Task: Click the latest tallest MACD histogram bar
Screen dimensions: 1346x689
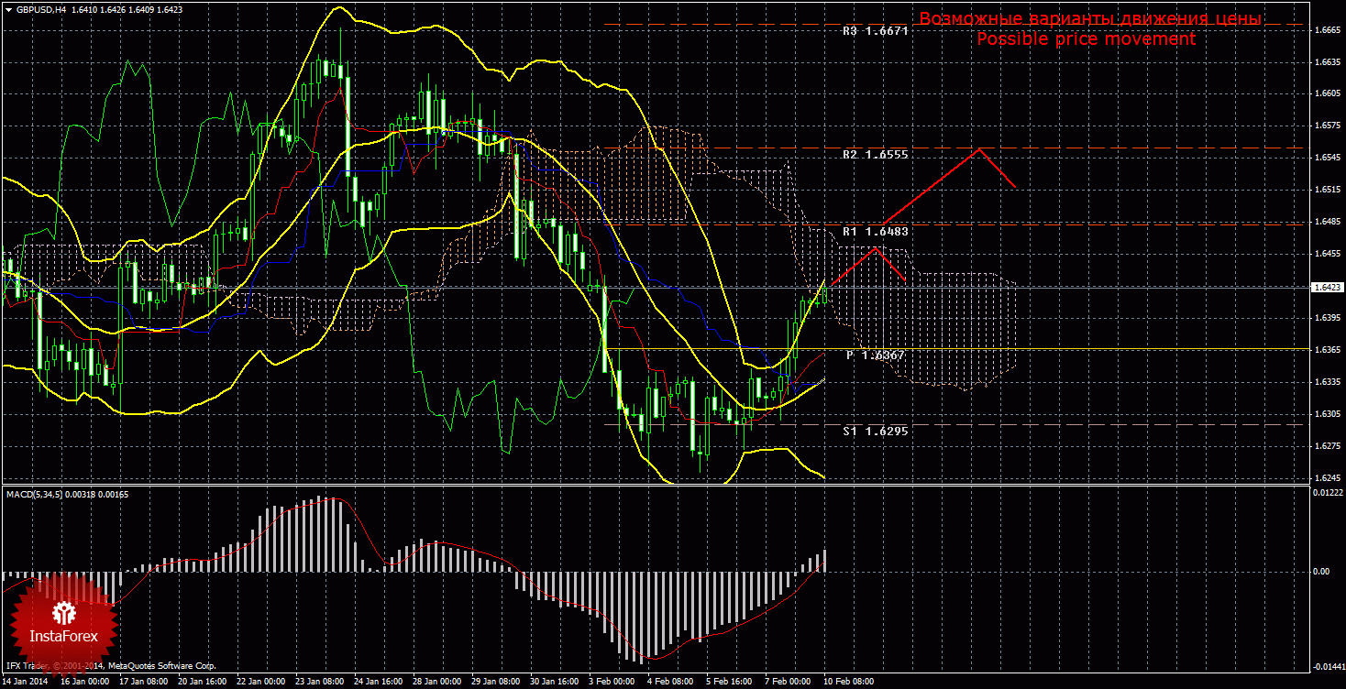Action: [x=825, y=560]
